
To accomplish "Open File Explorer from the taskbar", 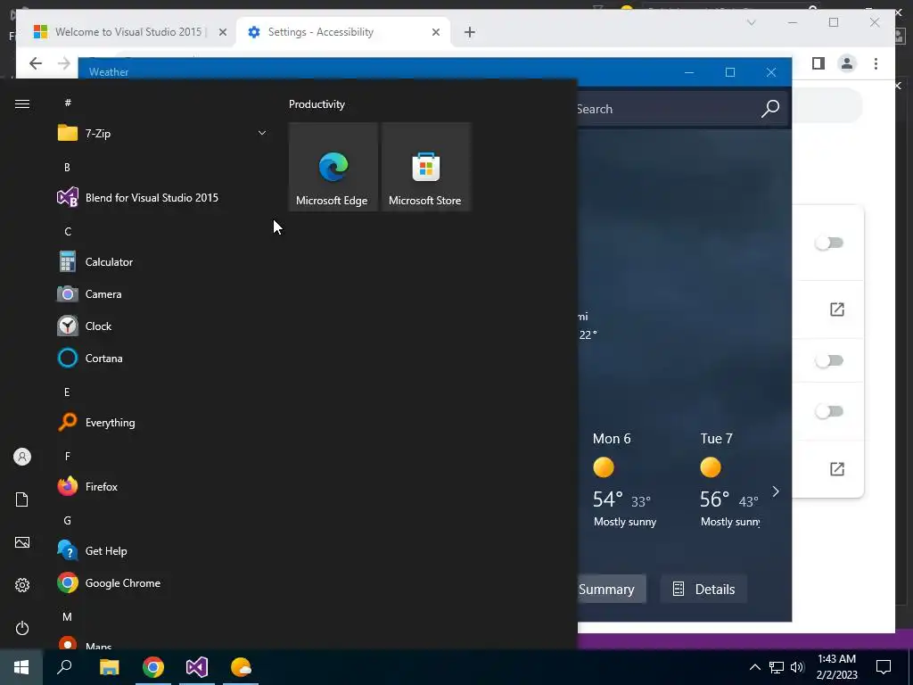I will 109,667.
